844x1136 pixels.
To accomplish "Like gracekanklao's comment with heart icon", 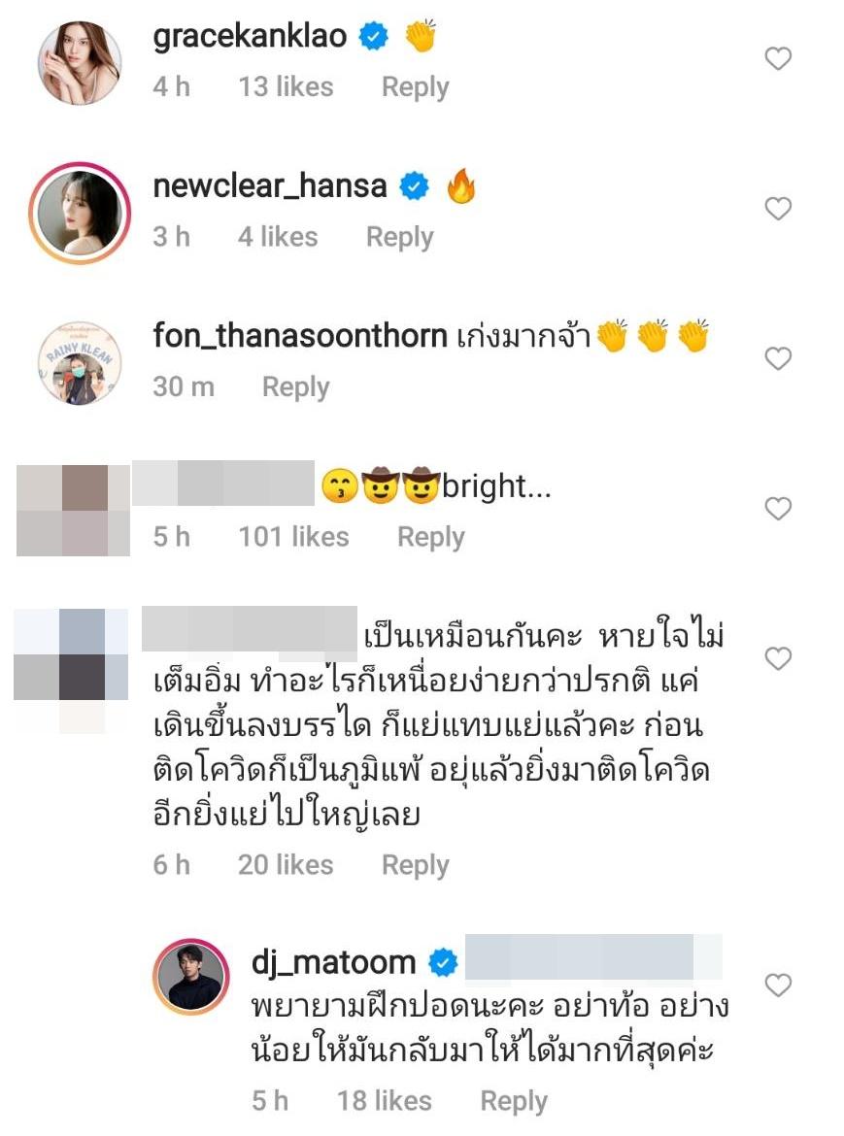I will [778, 58].
